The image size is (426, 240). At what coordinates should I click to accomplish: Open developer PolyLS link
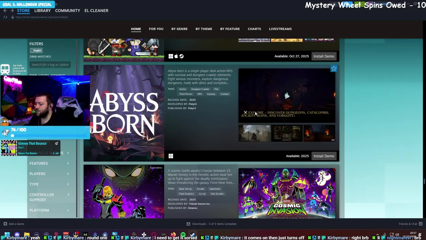point(192,104)
